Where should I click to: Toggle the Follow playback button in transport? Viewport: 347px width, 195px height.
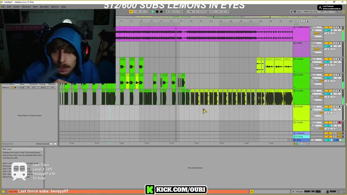click(131, 12)
